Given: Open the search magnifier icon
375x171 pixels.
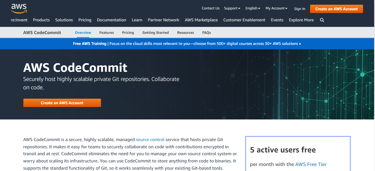Looking at the screenshot, I should tap(322, 20).
